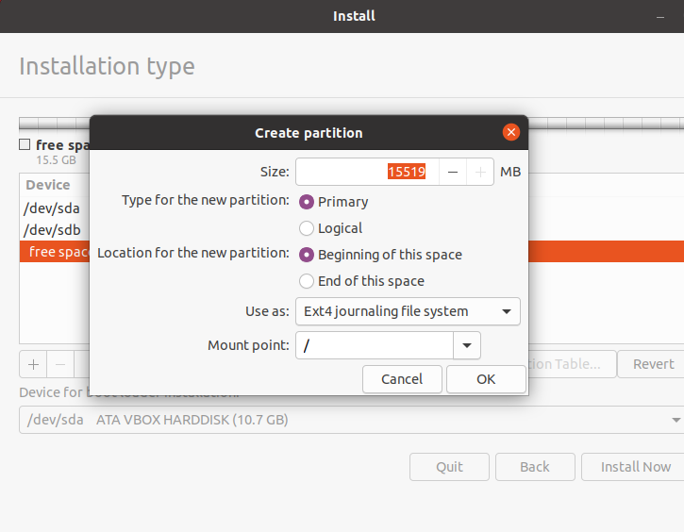Decrease partition size with minus button
Screen dimensions: 684x532
click(453, 172)
